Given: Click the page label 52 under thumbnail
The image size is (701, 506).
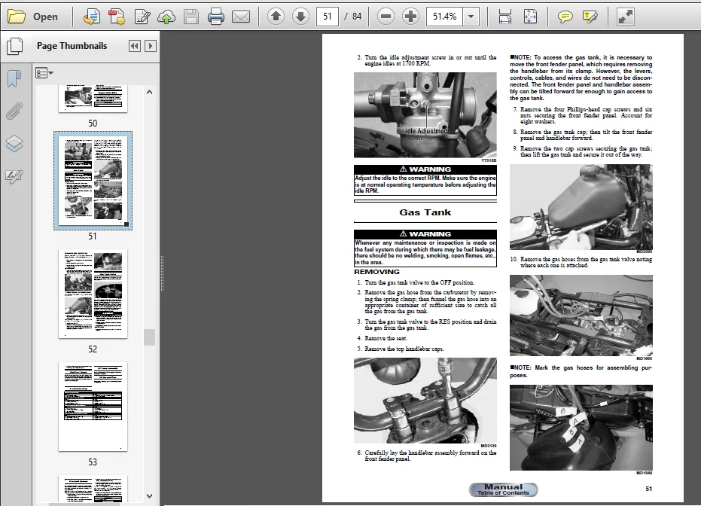Looking at the screenshot, I should click(x=93, y=349).
